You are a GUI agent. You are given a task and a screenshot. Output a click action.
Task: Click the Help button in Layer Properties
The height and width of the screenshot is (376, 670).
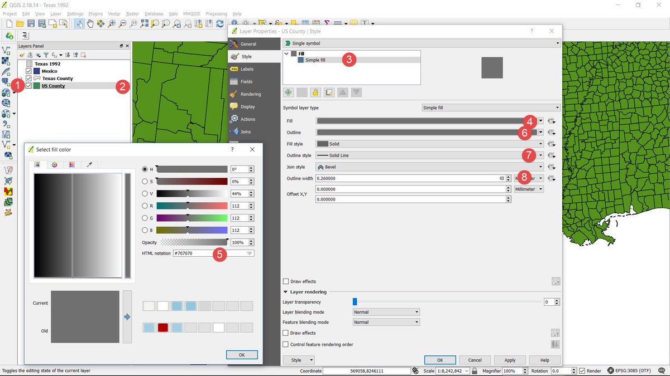(545, 360)
